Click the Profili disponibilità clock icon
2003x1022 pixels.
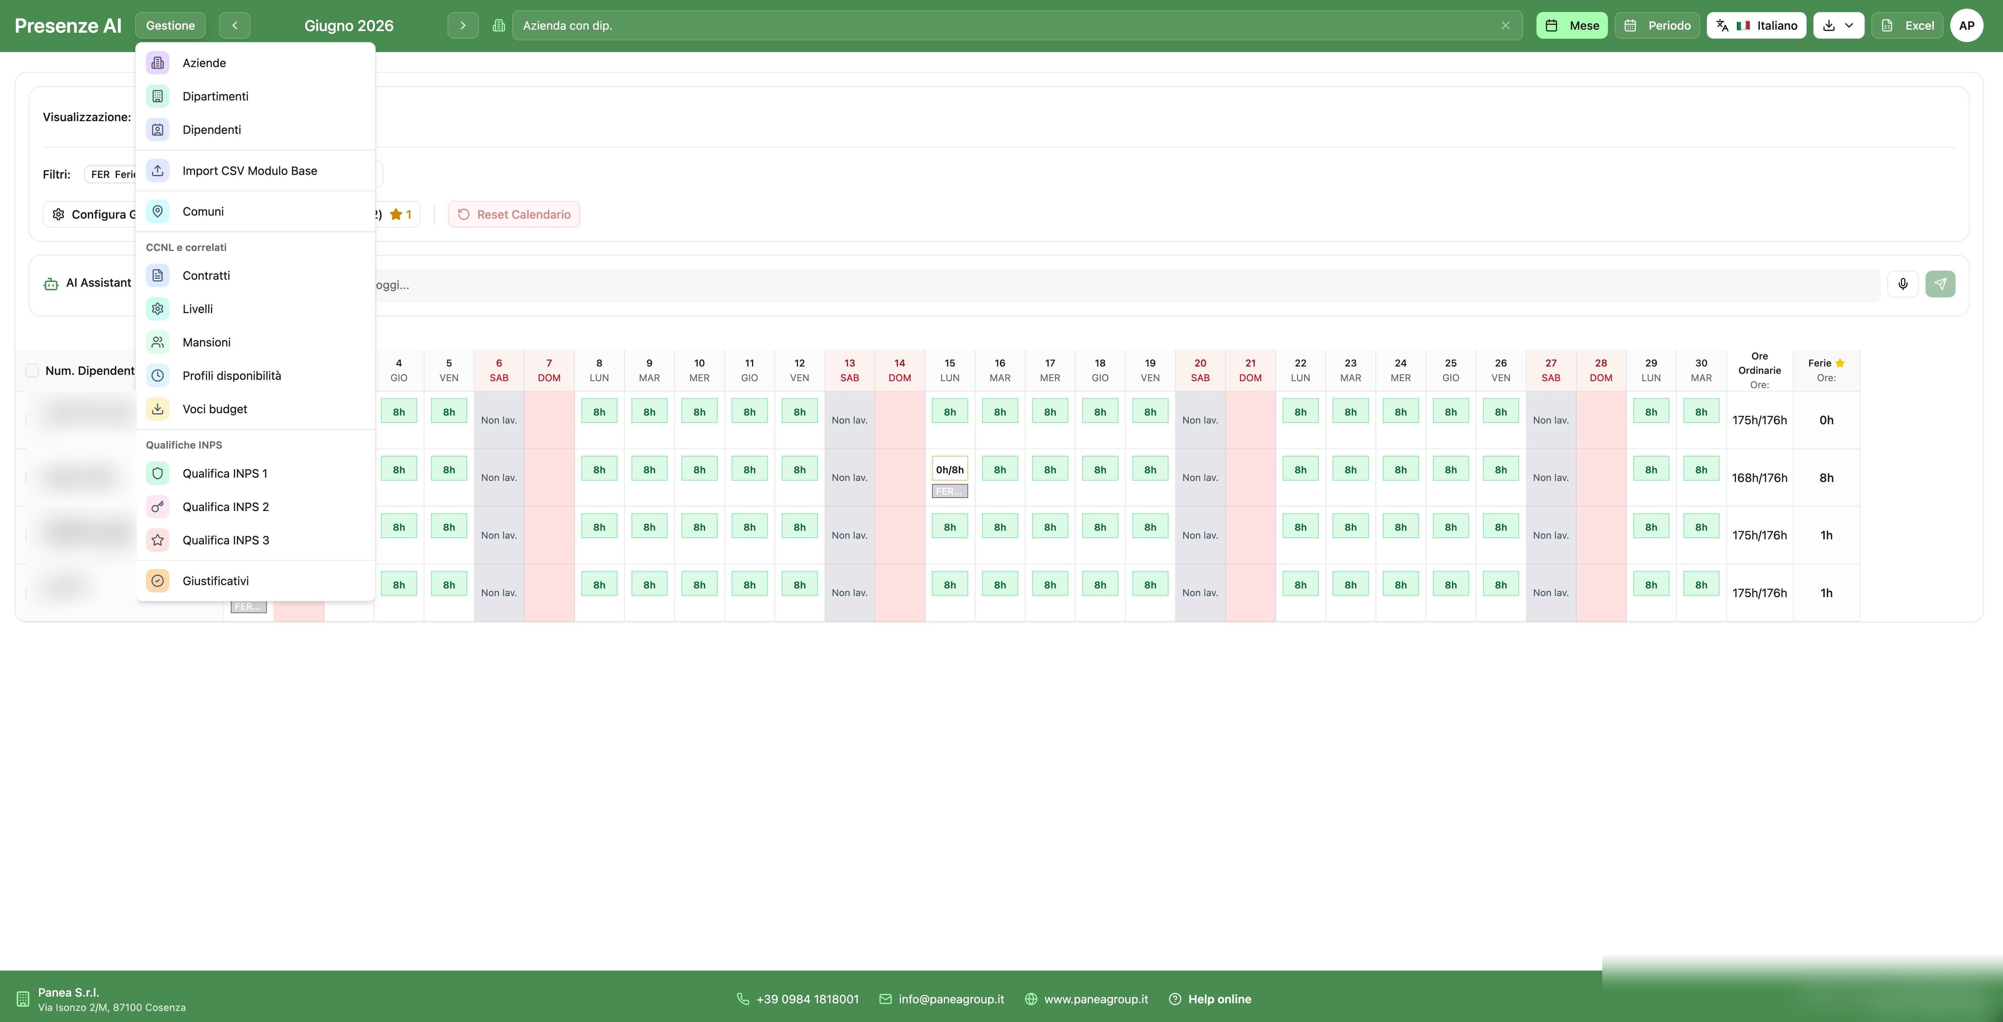point(158,376)
